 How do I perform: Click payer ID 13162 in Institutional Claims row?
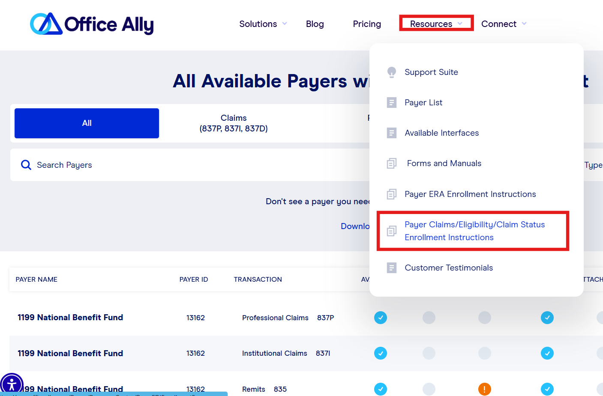pos(195,353)
